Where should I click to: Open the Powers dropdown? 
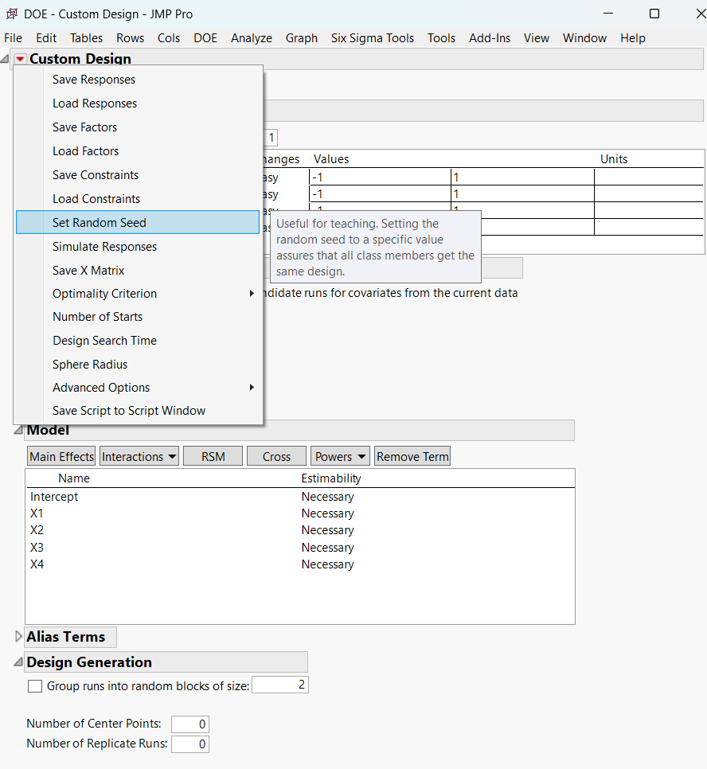pyautogui.click(x=339, y=456)
